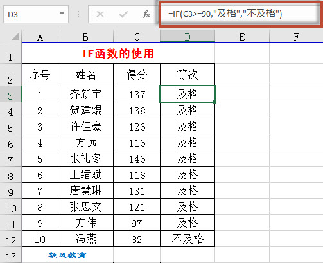Select row 9 header

11,190
